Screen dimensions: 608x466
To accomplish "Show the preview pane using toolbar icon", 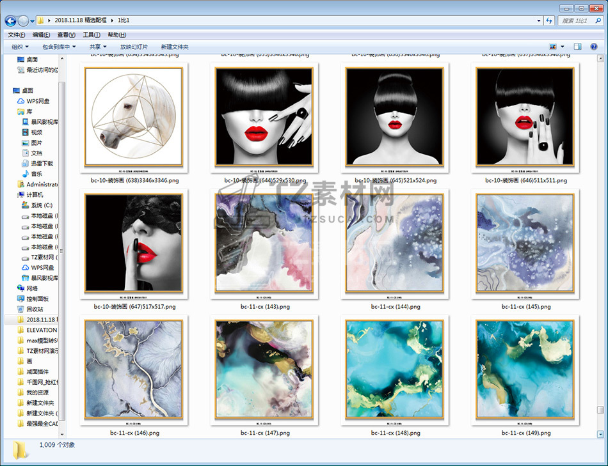I will click(577, 47).
